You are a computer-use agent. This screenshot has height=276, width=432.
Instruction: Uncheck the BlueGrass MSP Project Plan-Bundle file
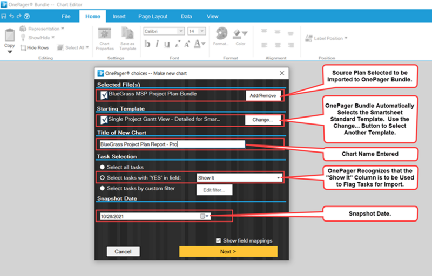104,95
